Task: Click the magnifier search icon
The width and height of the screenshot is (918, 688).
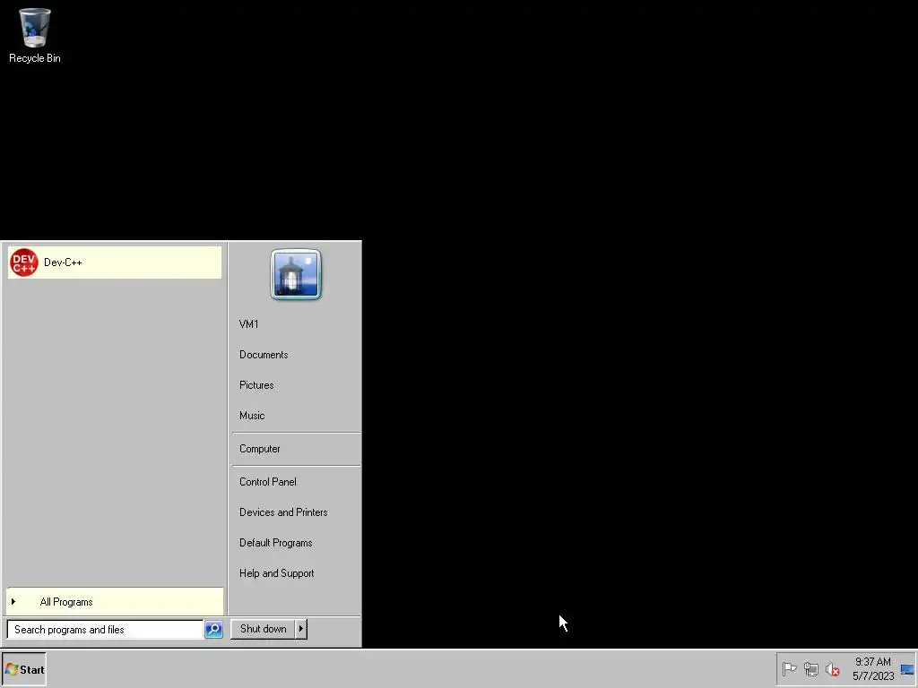Action: coord(213,630)
